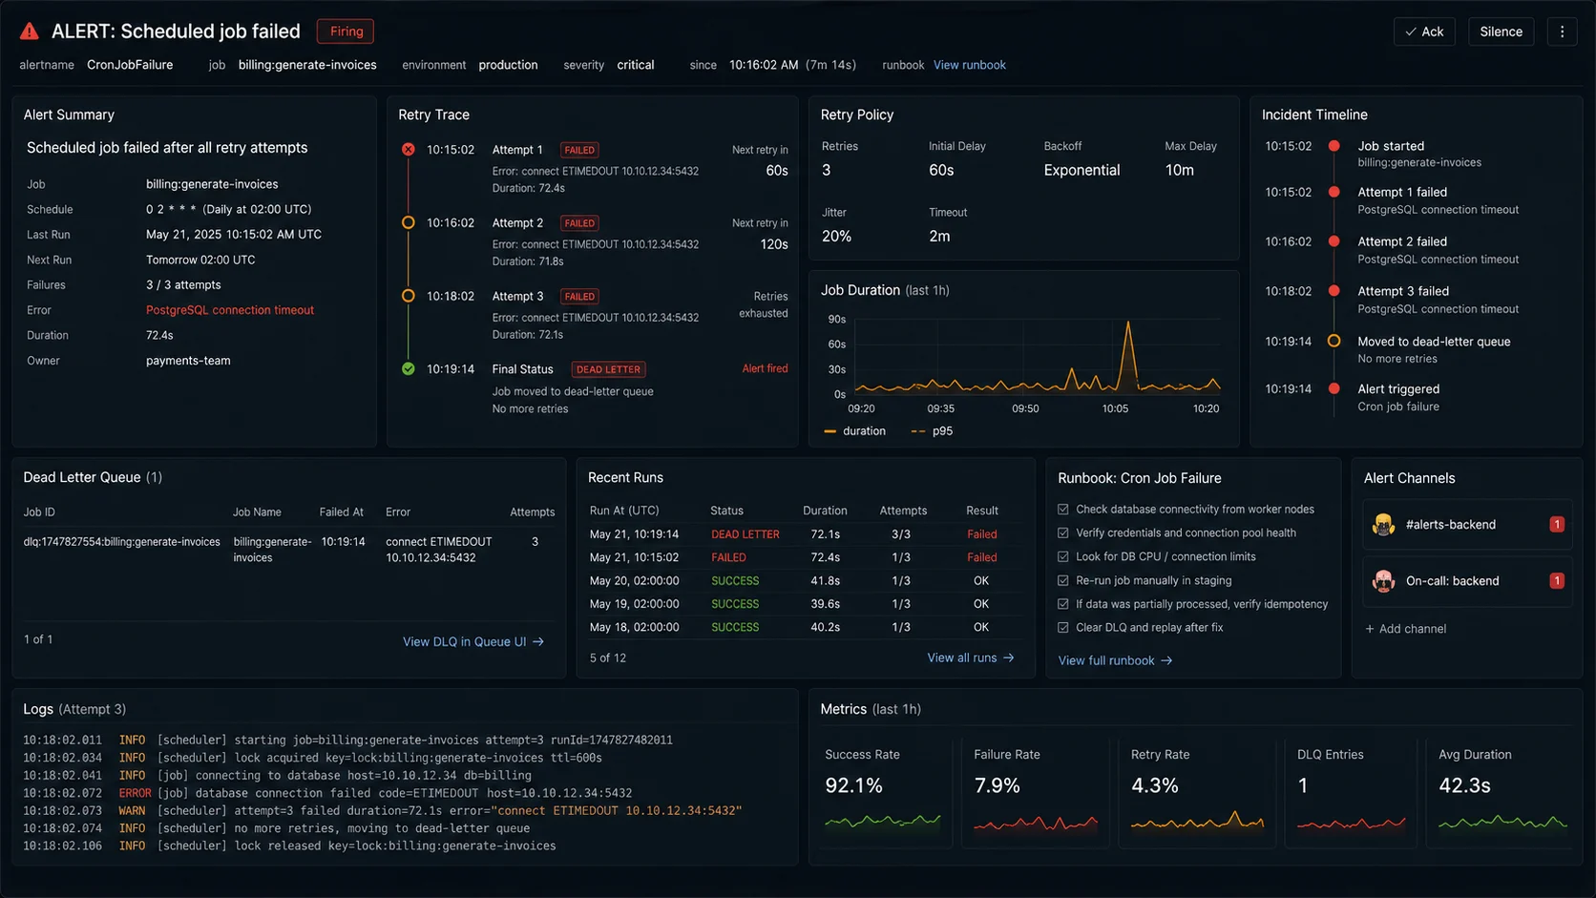Select the May 18, 02:00:00 run row
The height and width of the screenshot is (898, 1596).
[804, 627]
